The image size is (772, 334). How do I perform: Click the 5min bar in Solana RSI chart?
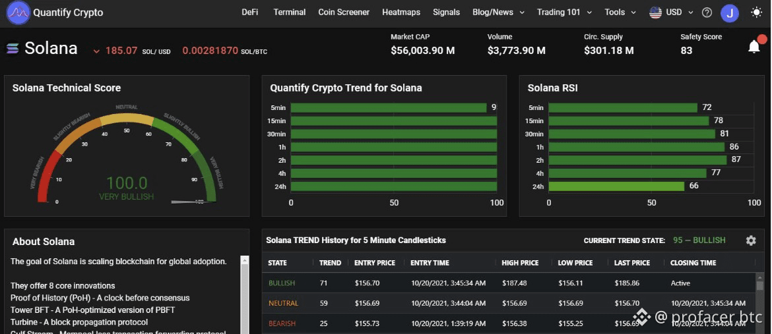tap(623, 108)
